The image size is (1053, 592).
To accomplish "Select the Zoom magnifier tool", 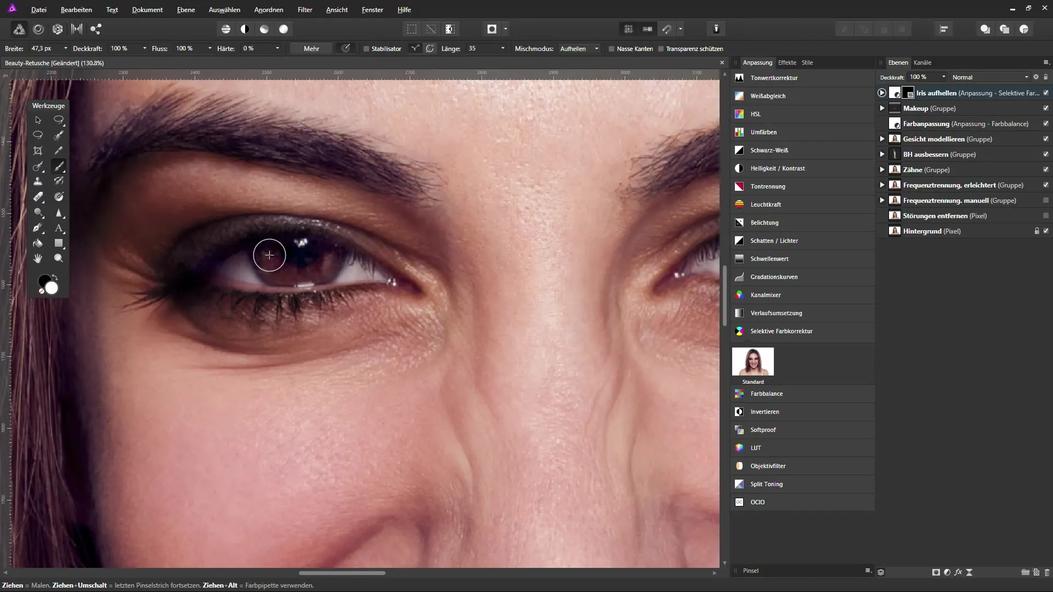I will (x=59, y=258).
